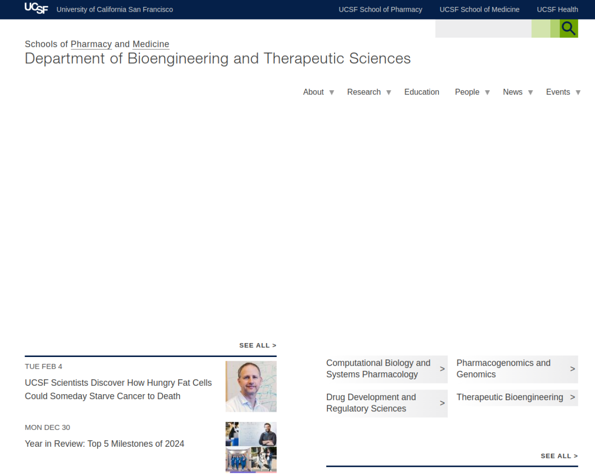Open the Events menu item

coord(558,92)
